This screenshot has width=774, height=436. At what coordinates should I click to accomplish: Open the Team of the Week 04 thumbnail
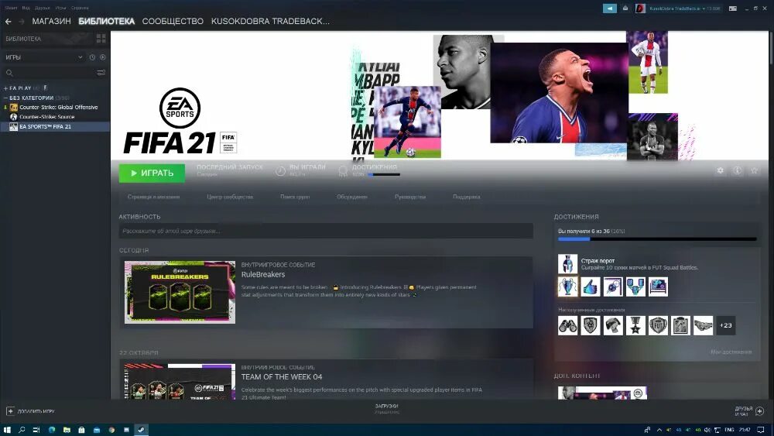tap(180, 382)
